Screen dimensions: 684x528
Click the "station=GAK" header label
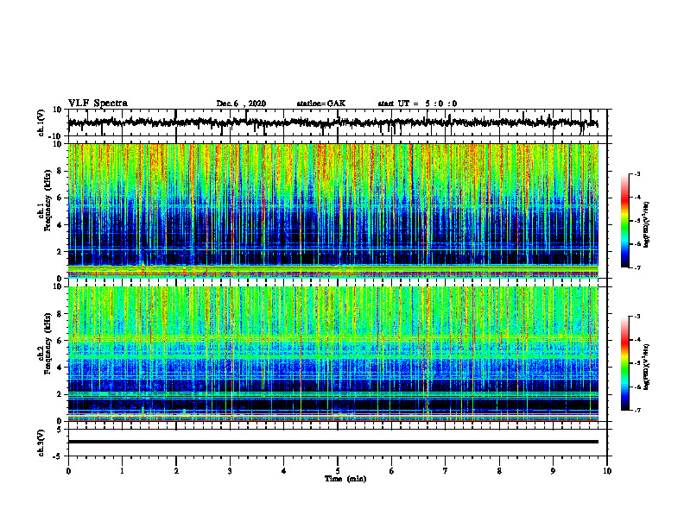(x=321, y=104)
